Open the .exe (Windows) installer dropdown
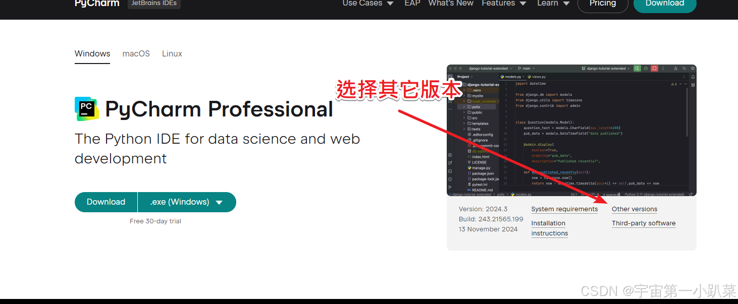738x304 pixels. pyautogui.click(x=187, y=202)
